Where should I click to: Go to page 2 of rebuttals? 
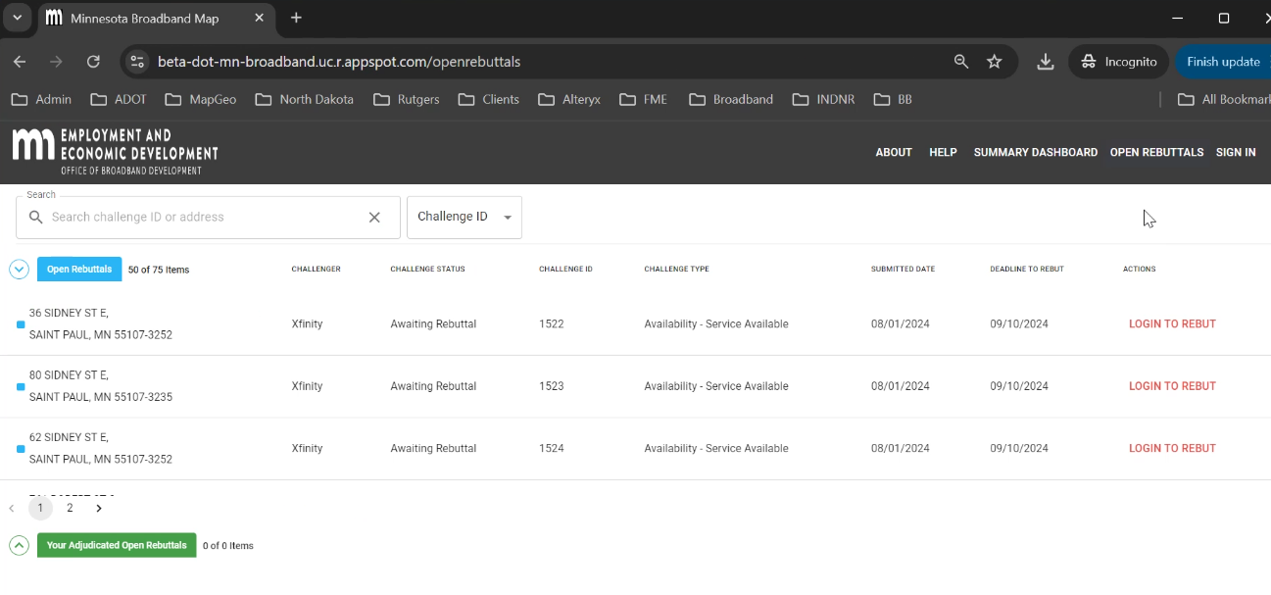click(x=70, y=509)
